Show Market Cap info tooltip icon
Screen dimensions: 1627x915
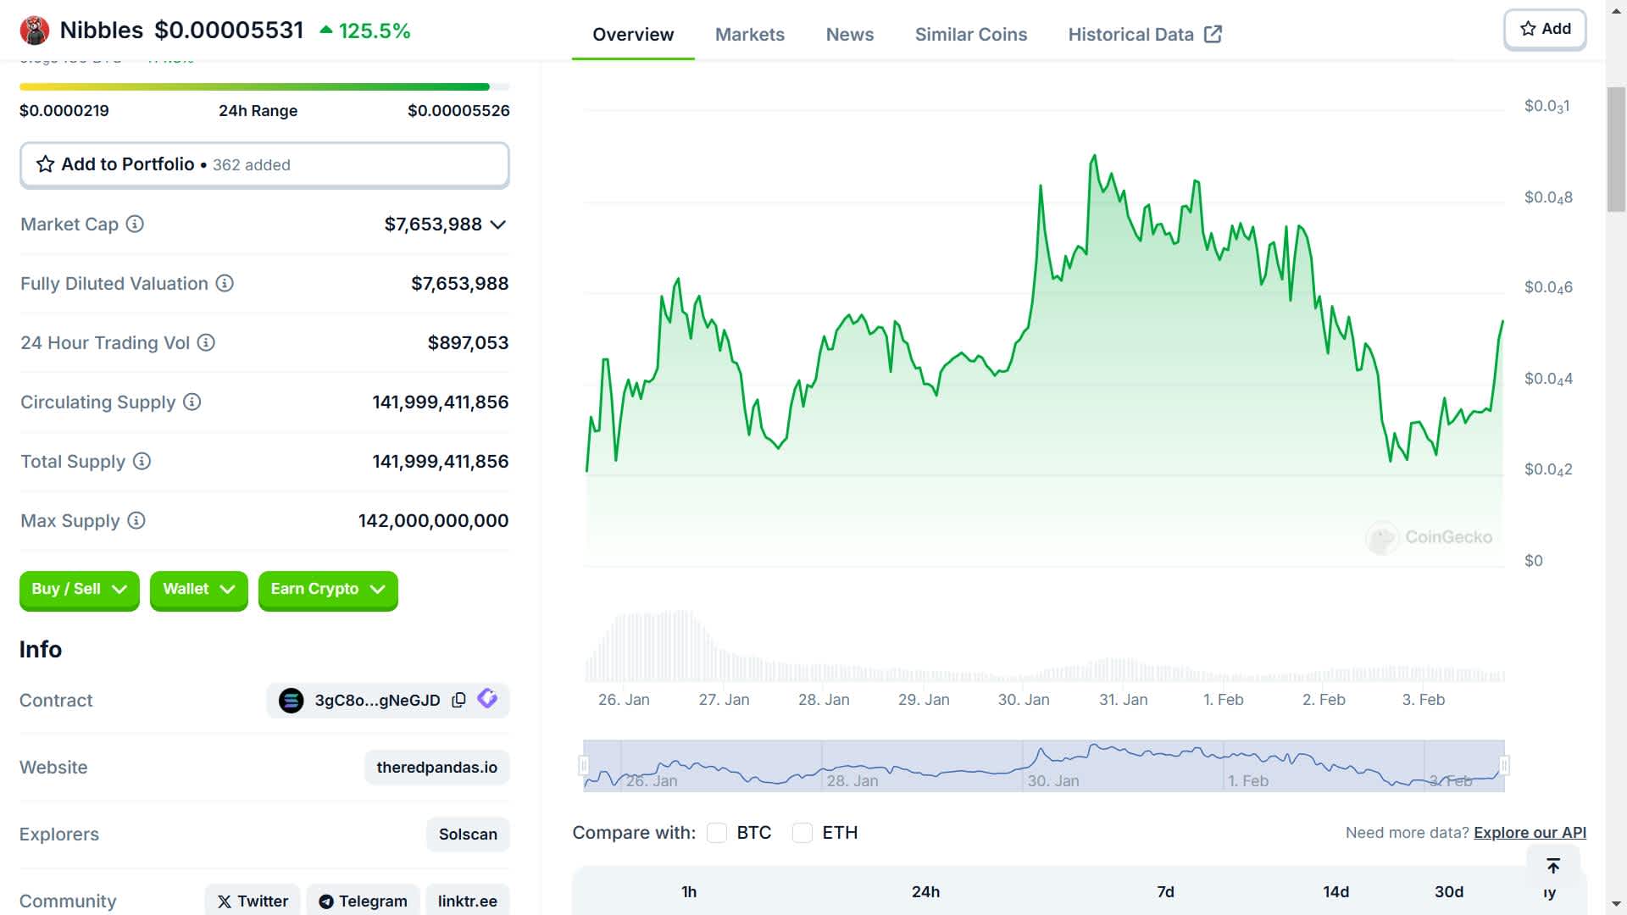[135, 224]
